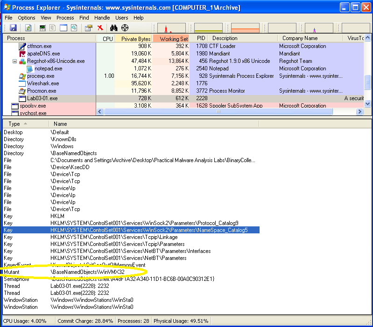373x327 pixels.
Task: Open System Information graph icon
Action: [43, 28]
